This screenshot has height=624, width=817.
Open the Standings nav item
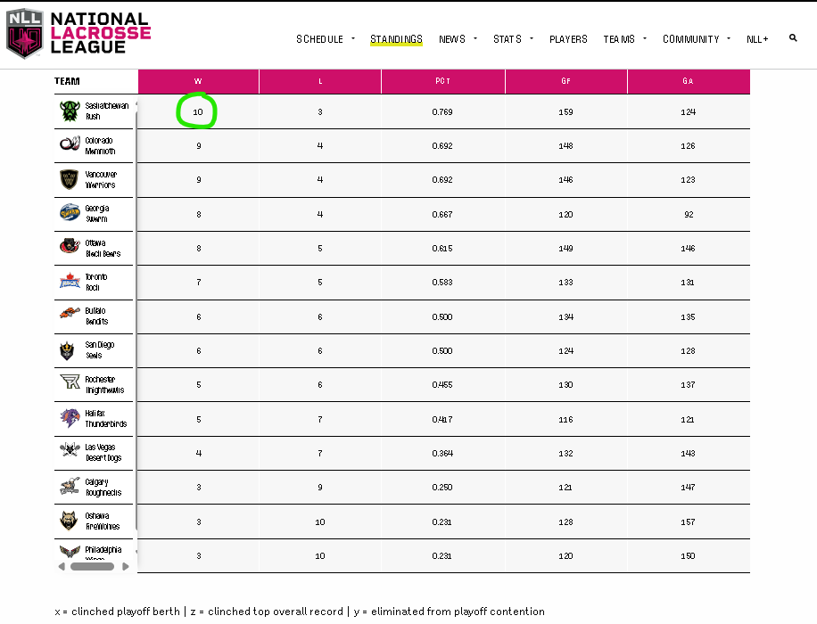click(x=396, y=39)
